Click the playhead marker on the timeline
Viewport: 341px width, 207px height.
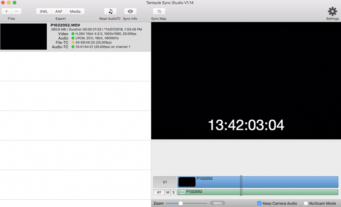[x=241, y=185]
